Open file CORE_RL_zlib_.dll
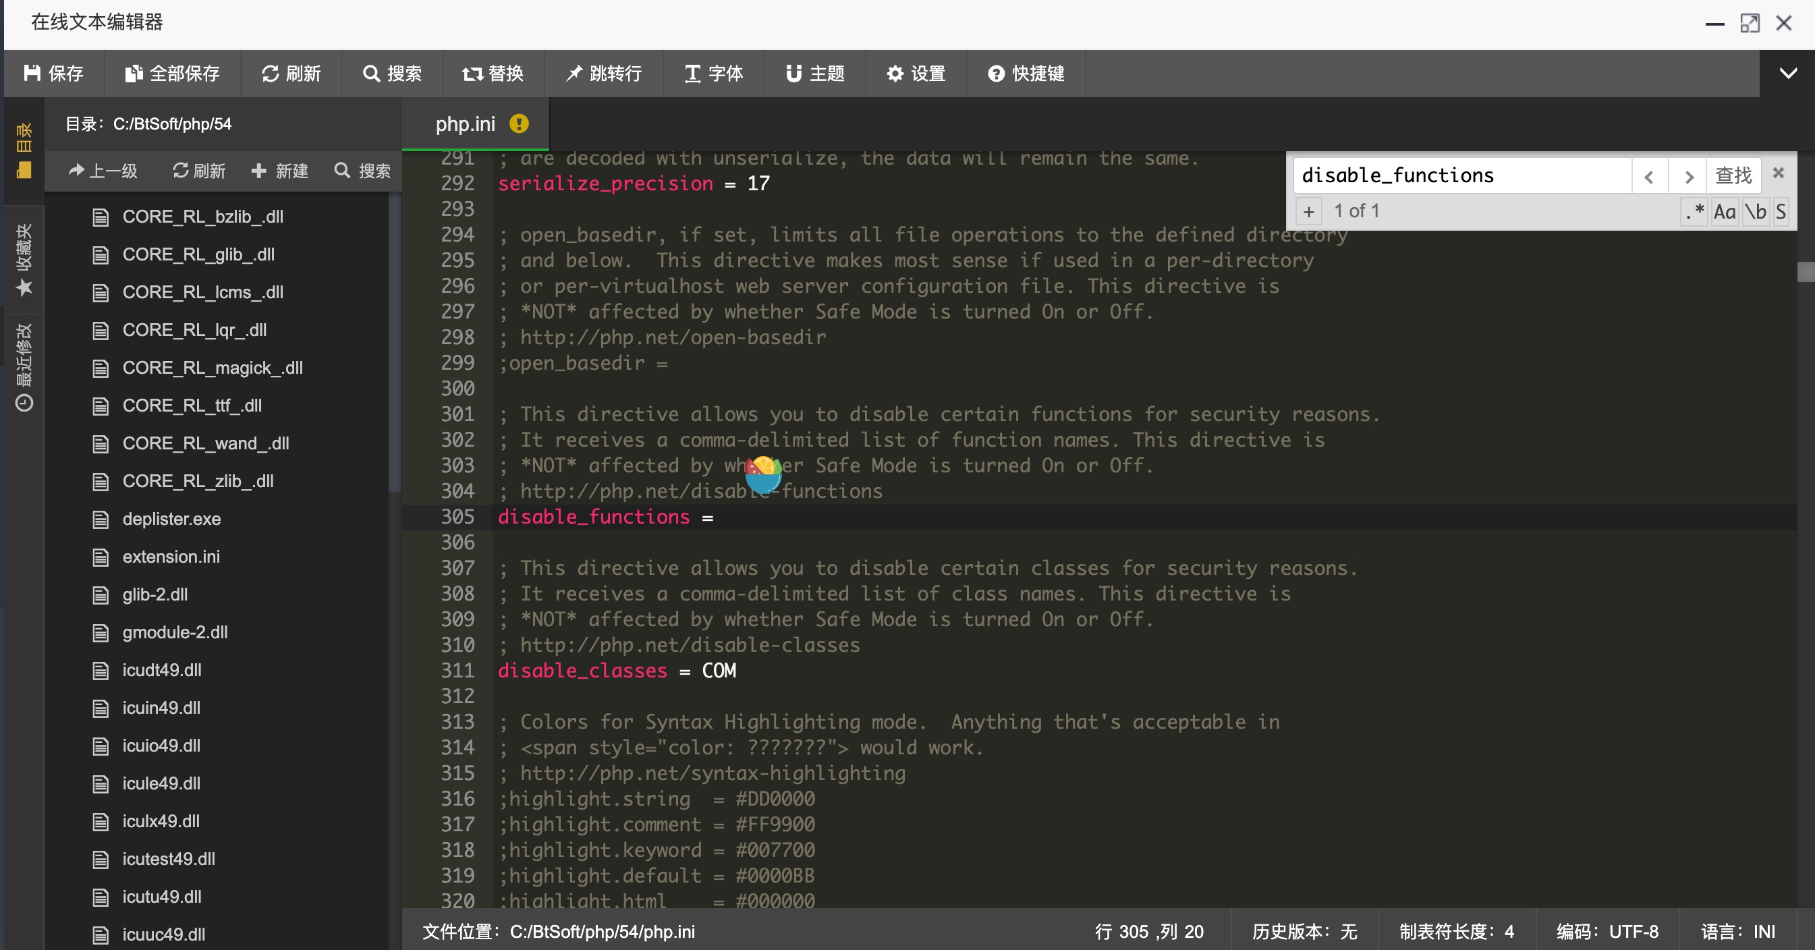The width and height of the screenshot is (1815, 950). (x=198, y=481)
